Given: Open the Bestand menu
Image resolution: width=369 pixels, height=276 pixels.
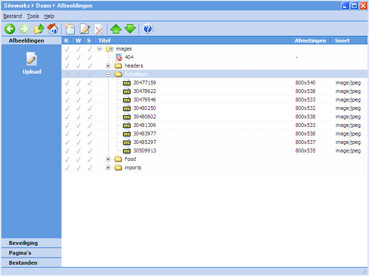Looking at the screenshot, I should coord(13,16).
